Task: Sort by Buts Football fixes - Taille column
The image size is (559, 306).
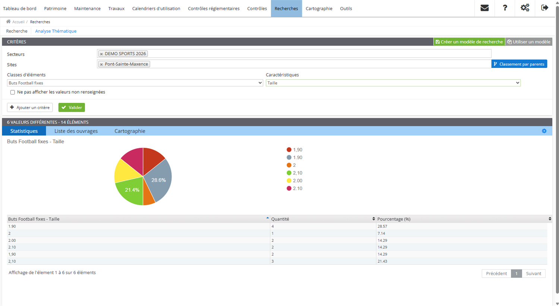Action: tap(138, 219)
